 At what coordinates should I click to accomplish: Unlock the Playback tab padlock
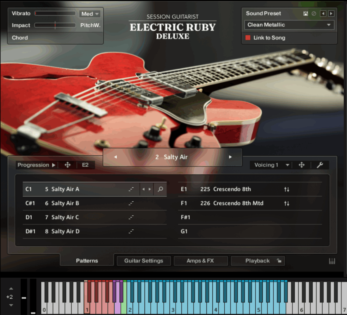(x=279, y=261)
